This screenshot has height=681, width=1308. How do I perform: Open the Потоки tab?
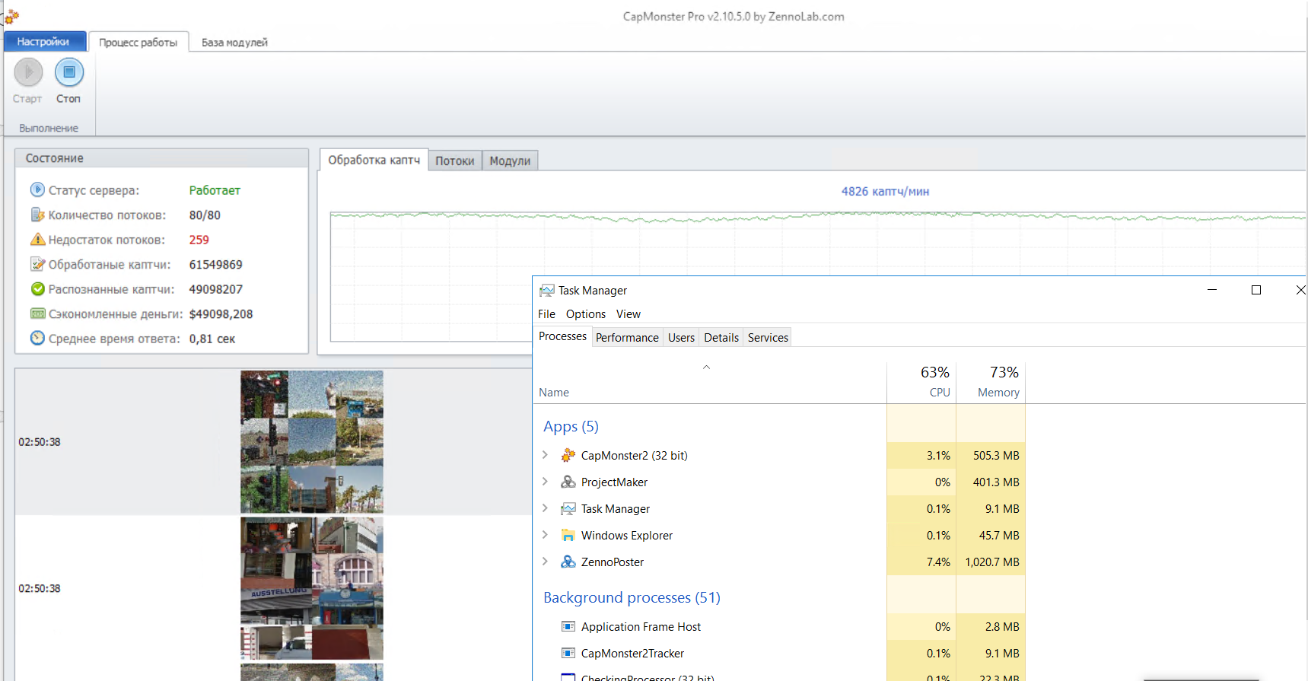point(454,161)
